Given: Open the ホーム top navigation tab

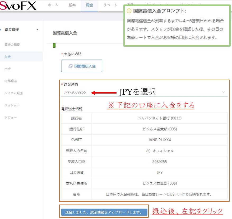Looking at the screenshot, I should pyautogui.click(x=53, y=5).
